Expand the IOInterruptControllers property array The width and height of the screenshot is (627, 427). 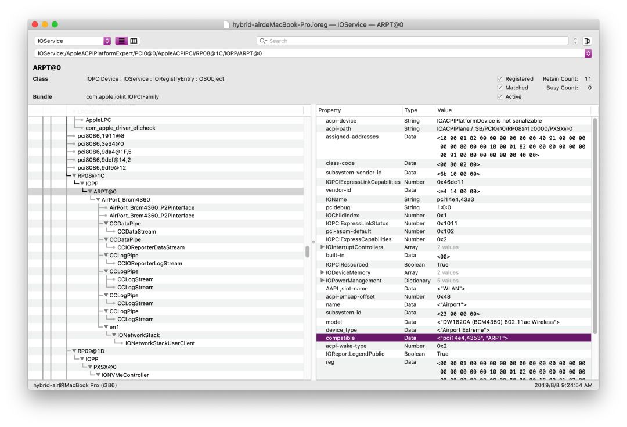(322, 247)
